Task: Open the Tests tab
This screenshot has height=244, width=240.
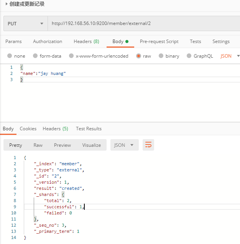Action: click(x=195, y=41)
